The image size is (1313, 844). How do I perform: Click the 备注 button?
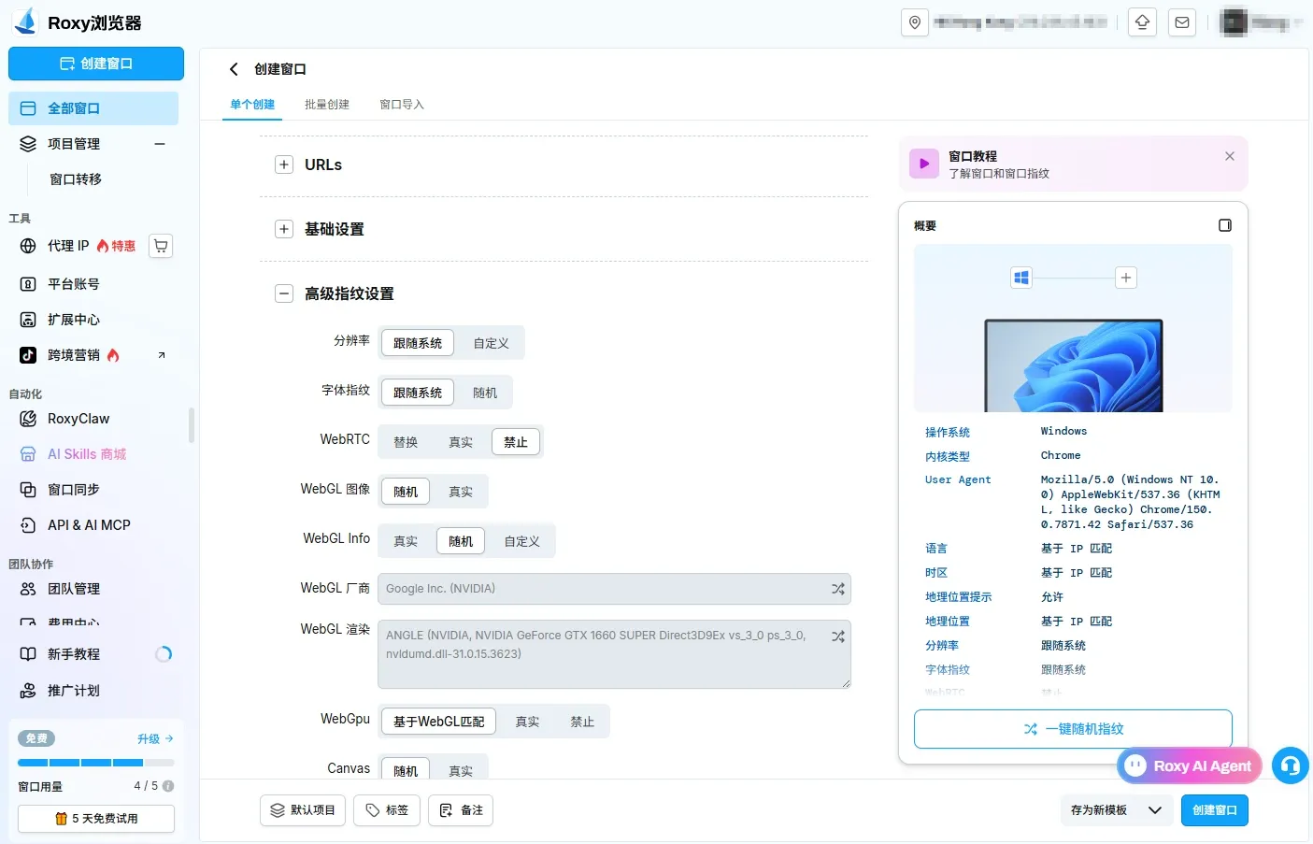(x=461, y=810)
